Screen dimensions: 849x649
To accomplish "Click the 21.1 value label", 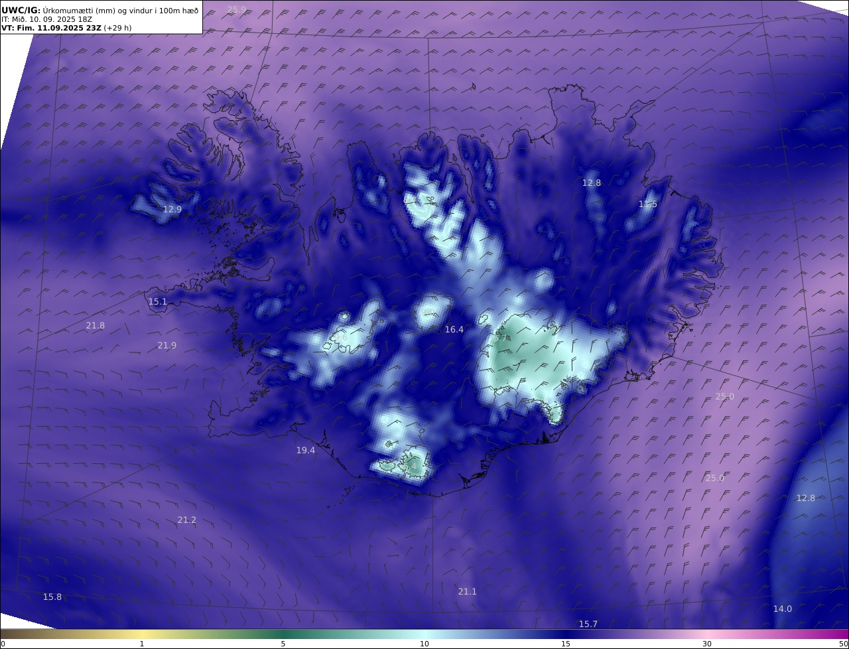I will tap(468, 591).
